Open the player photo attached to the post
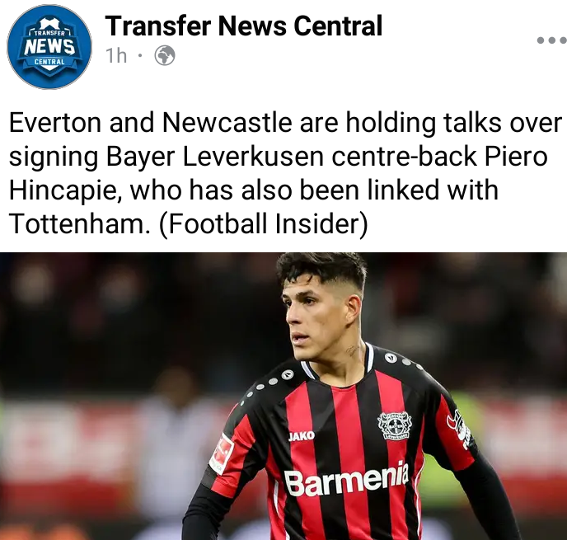 (283, 396)
